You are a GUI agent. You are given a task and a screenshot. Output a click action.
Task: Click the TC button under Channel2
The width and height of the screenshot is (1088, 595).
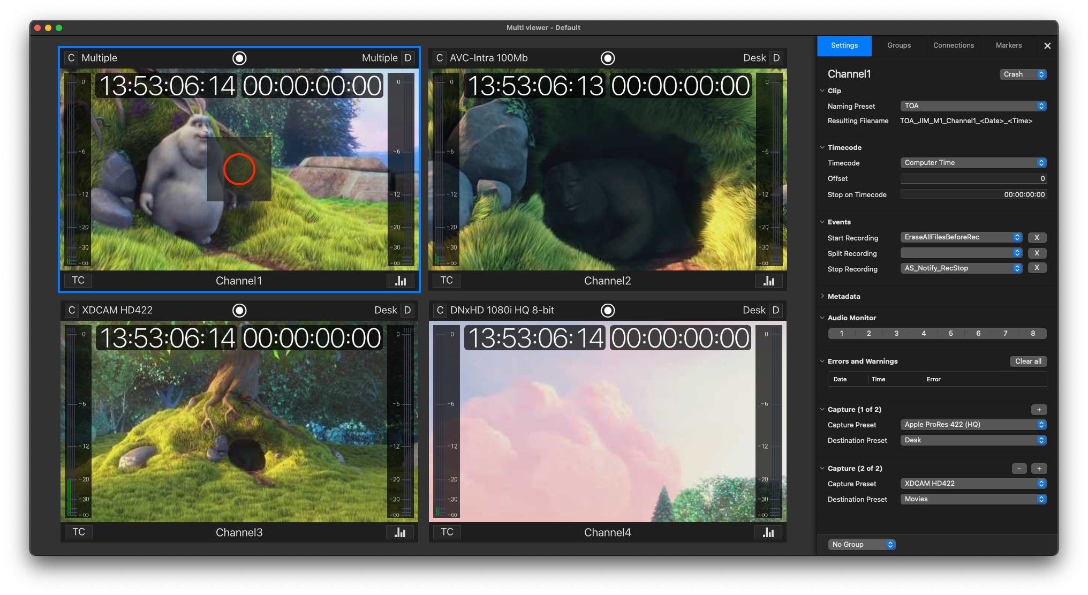(447, 280)
